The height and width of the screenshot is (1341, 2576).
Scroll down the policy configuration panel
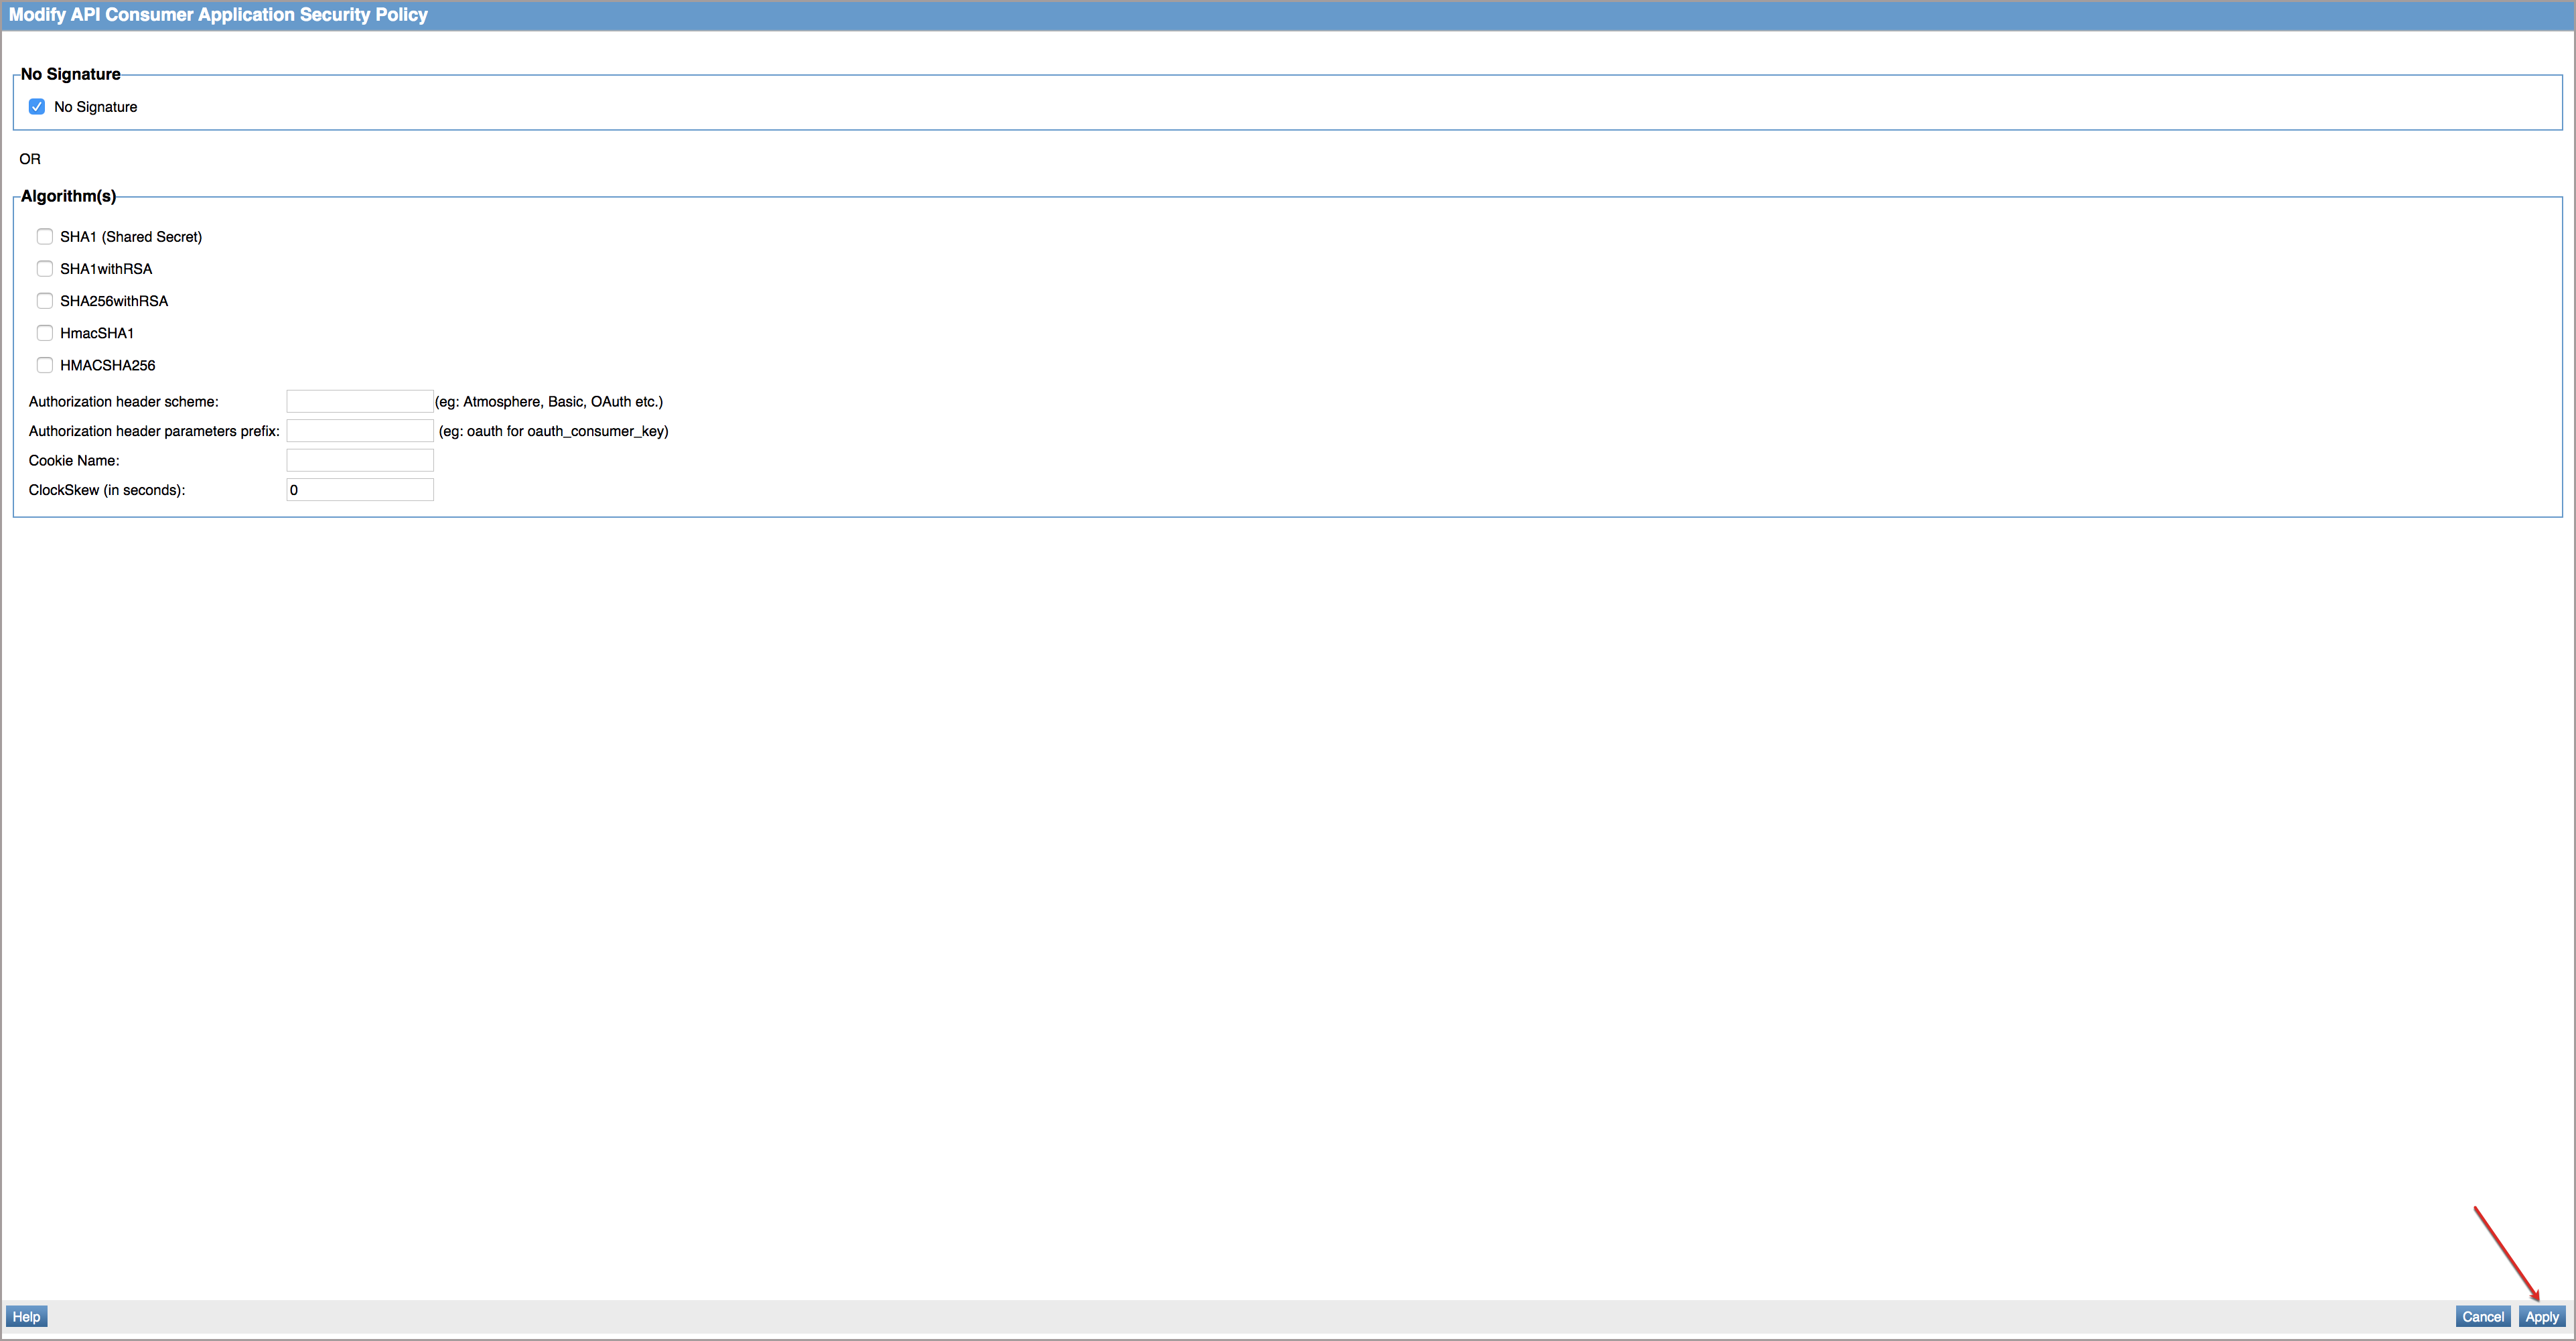pos(2542,1316)
